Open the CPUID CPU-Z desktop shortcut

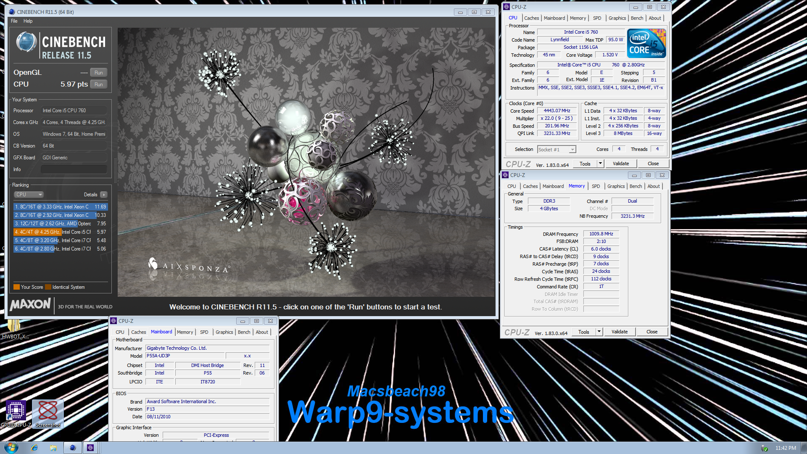tap(16, 413)
